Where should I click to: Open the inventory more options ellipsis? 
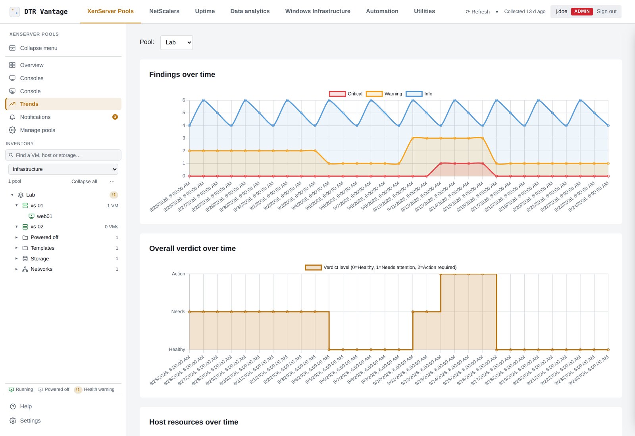point(112,182)
